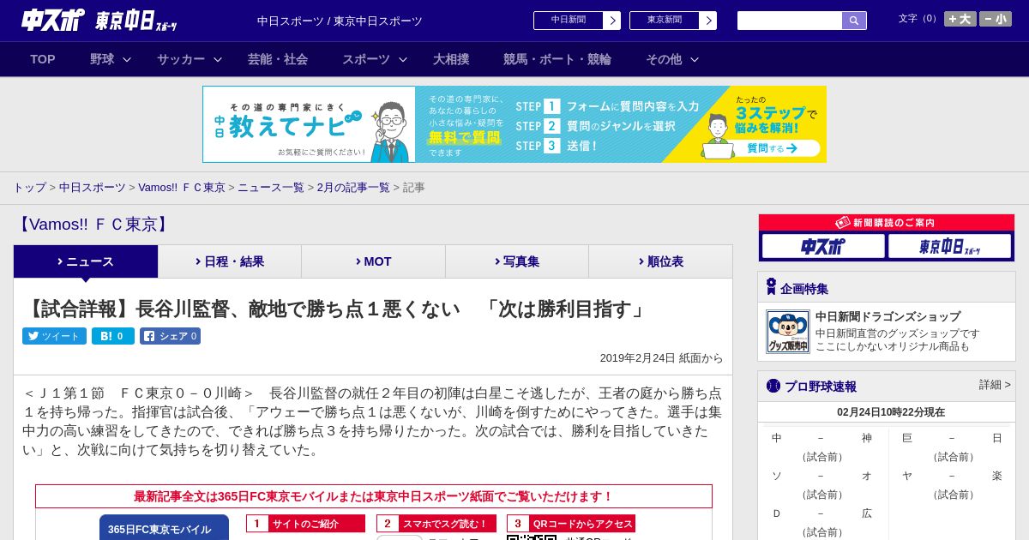Open 芸能・社会 in navigation bar
1029x540 pixels.
[278, 59]
